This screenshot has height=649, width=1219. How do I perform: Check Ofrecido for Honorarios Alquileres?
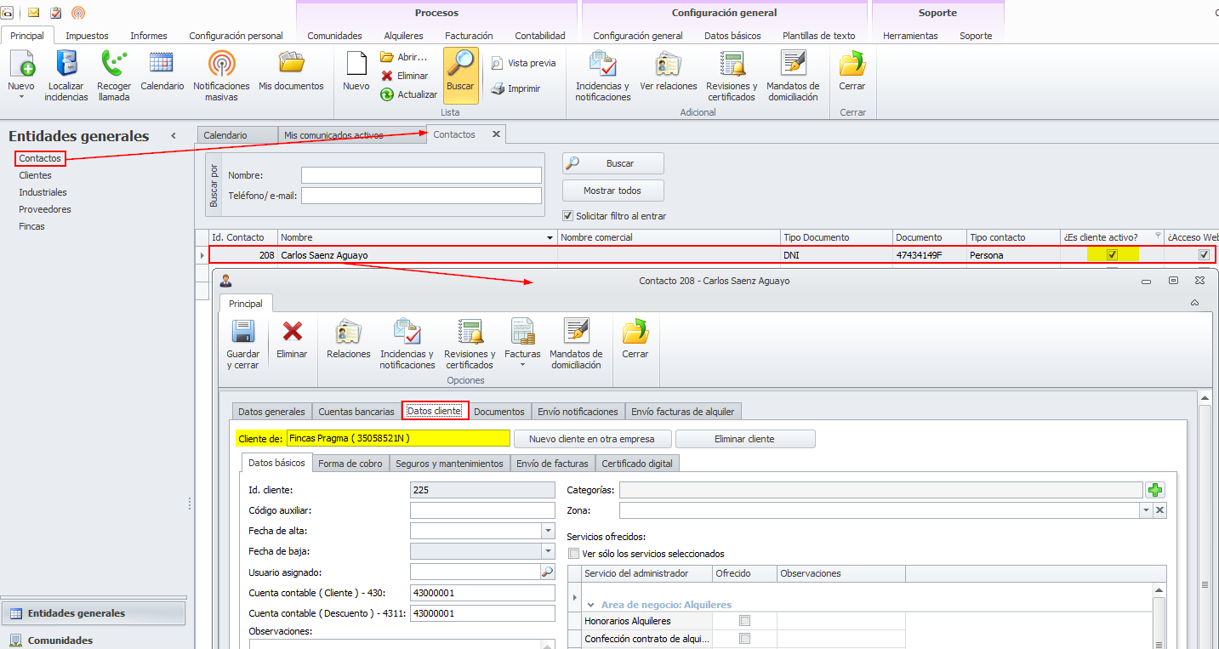pos(745,621)
